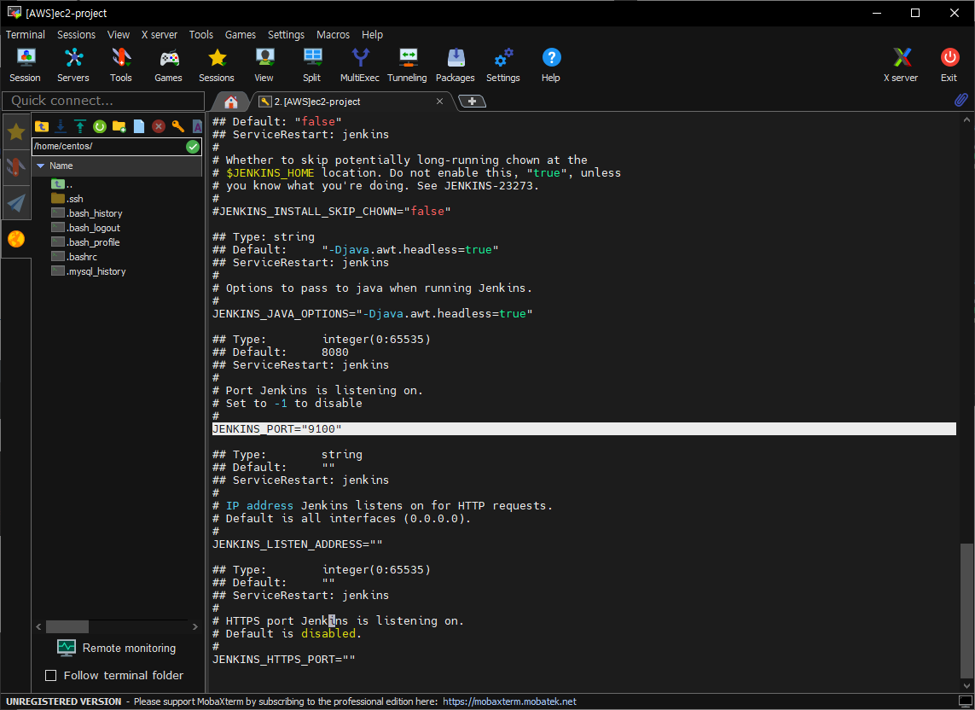This screenshot has height=710, width=975.
Task: Launch the Games toolbar icon
Action: tap(169, 65)
